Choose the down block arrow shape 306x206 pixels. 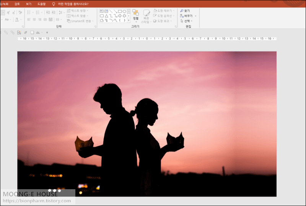point(124,16)
